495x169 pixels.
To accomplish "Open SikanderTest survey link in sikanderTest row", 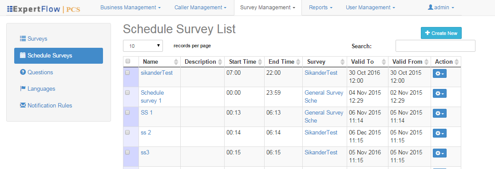I will (x=321, y=73).
